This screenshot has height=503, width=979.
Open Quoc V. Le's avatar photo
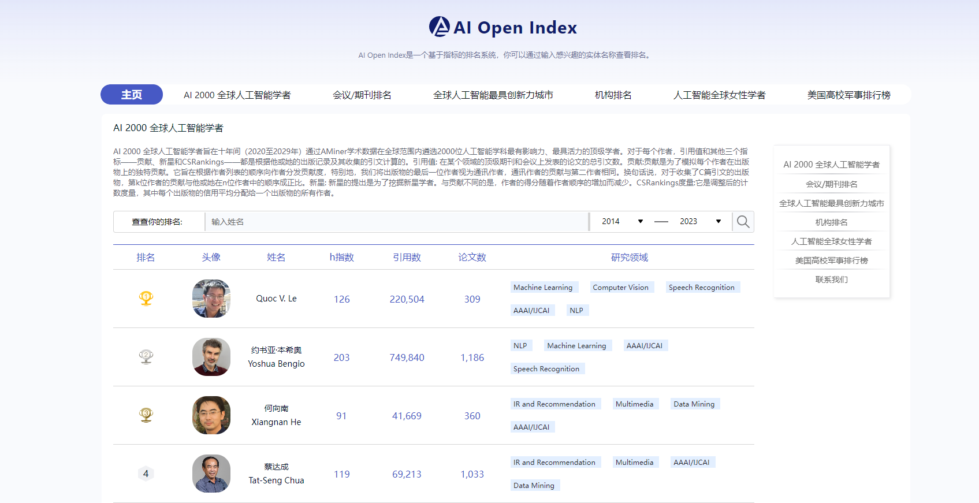[x=211, y=299]
